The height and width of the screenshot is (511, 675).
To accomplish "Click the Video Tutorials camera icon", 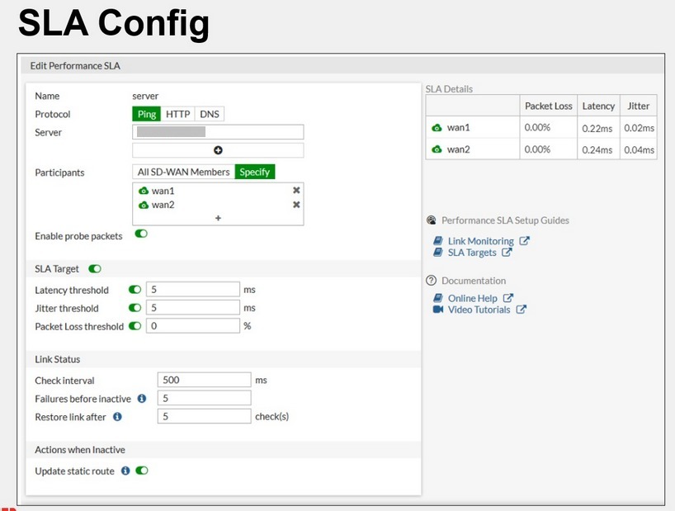I will (x=438, y=310).
